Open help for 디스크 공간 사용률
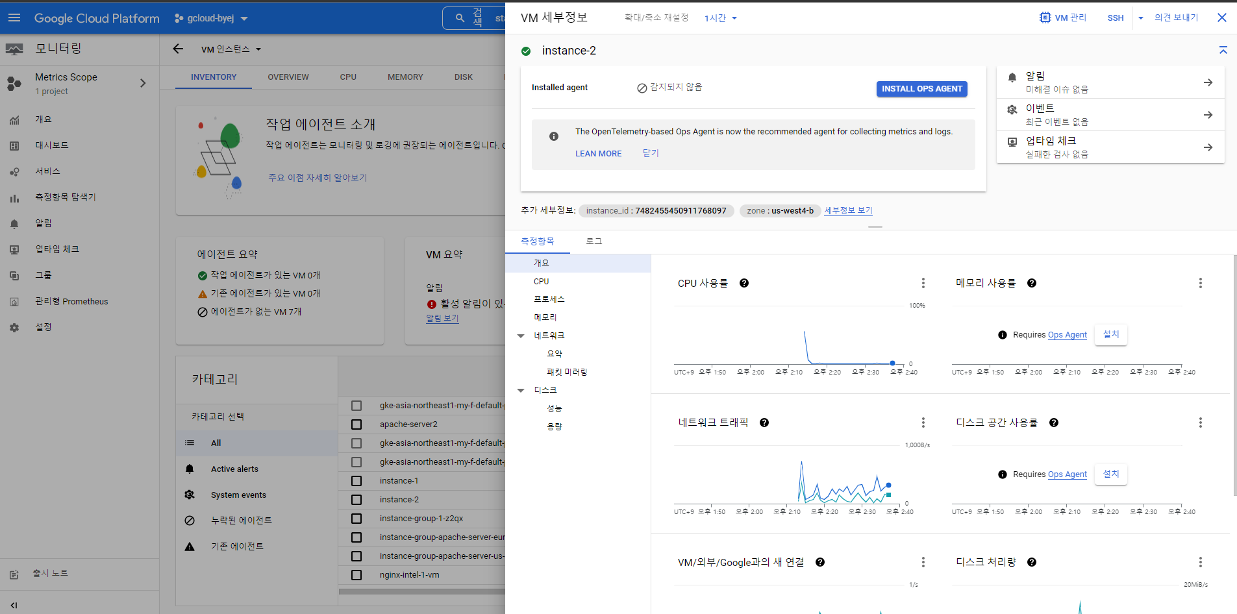Viewport: 1237px width, 614px height. [x=1054, y=423]
